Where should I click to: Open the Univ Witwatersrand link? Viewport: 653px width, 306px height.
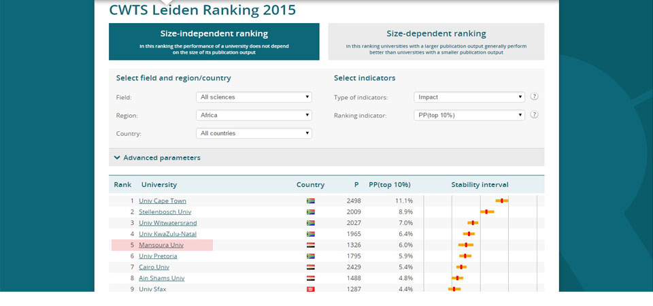tap(167, 223)
